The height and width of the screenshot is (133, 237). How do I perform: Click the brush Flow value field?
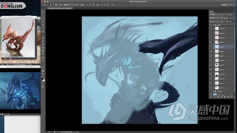point(102,5)
